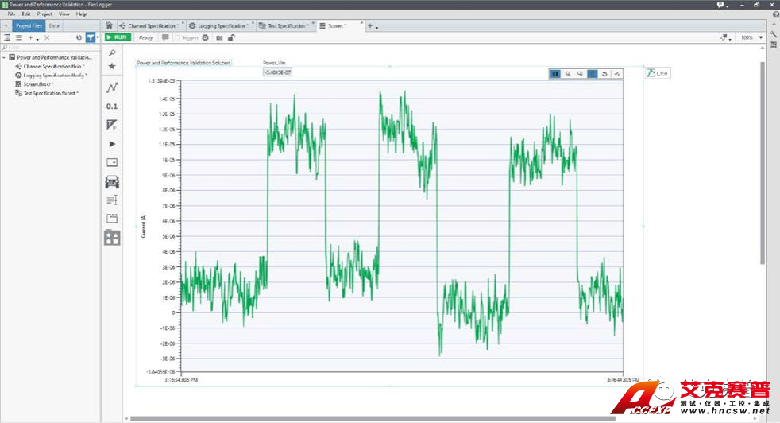Screen dimensions: 780x423
Task: Open the add new tab plus dropdown
Action: [371, 25]
